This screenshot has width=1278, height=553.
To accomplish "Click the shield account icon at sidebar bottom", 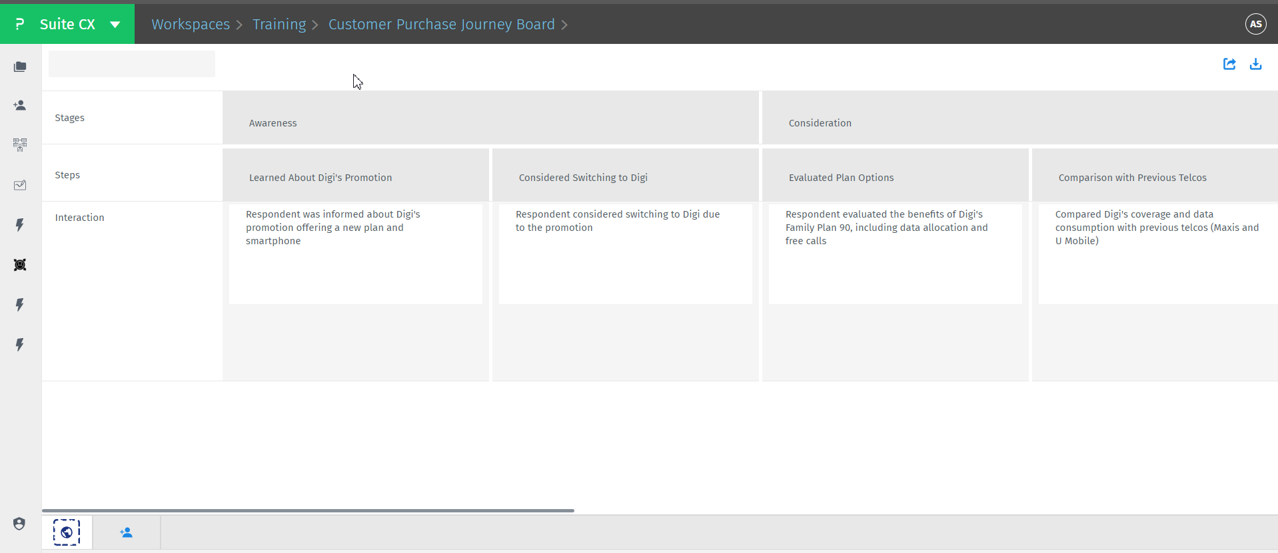I will (19, 524).
